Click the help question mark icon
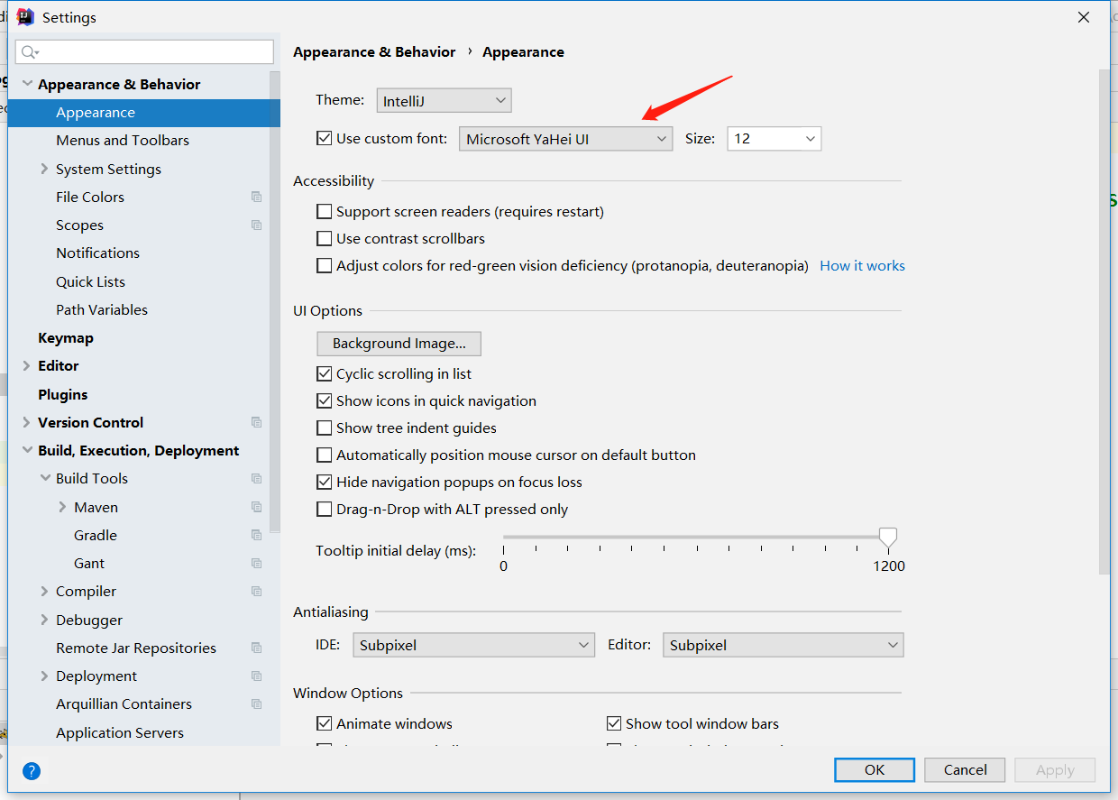Viewport: 1118px width, 800px height. [32, 770]
